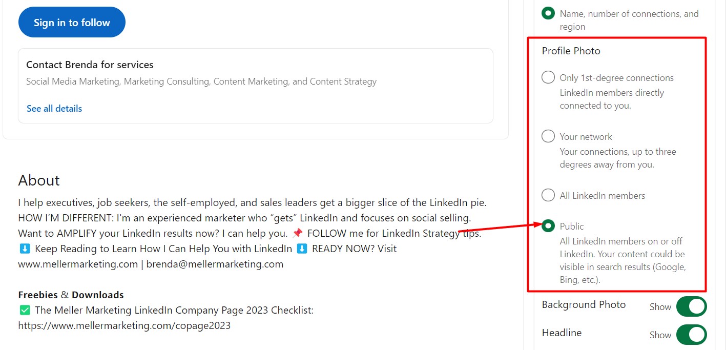Open the See all details link
The height and width of the screenshot is (350, 726).
(54, 108)
